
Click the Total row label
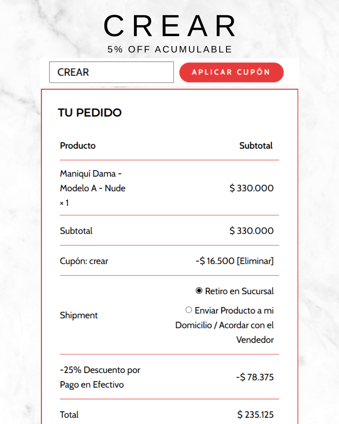(x=69, y=415)
